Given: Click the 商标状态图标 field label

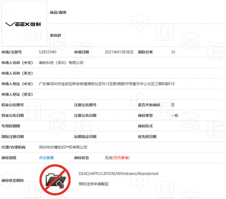Looking at the screenshot, I should click(x=13, y=180).
